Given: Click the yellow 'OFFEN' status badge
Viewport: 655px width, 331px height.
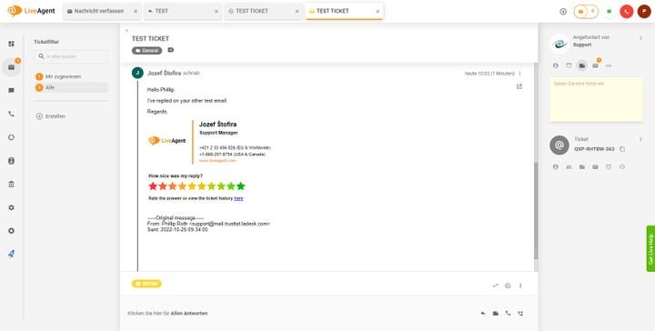Looking at the screenshot, I should pyautogui.click(x=146, y=284).
